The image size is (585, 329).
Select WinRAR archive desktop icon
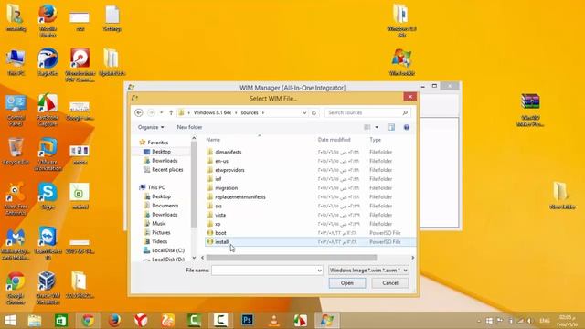530,110
